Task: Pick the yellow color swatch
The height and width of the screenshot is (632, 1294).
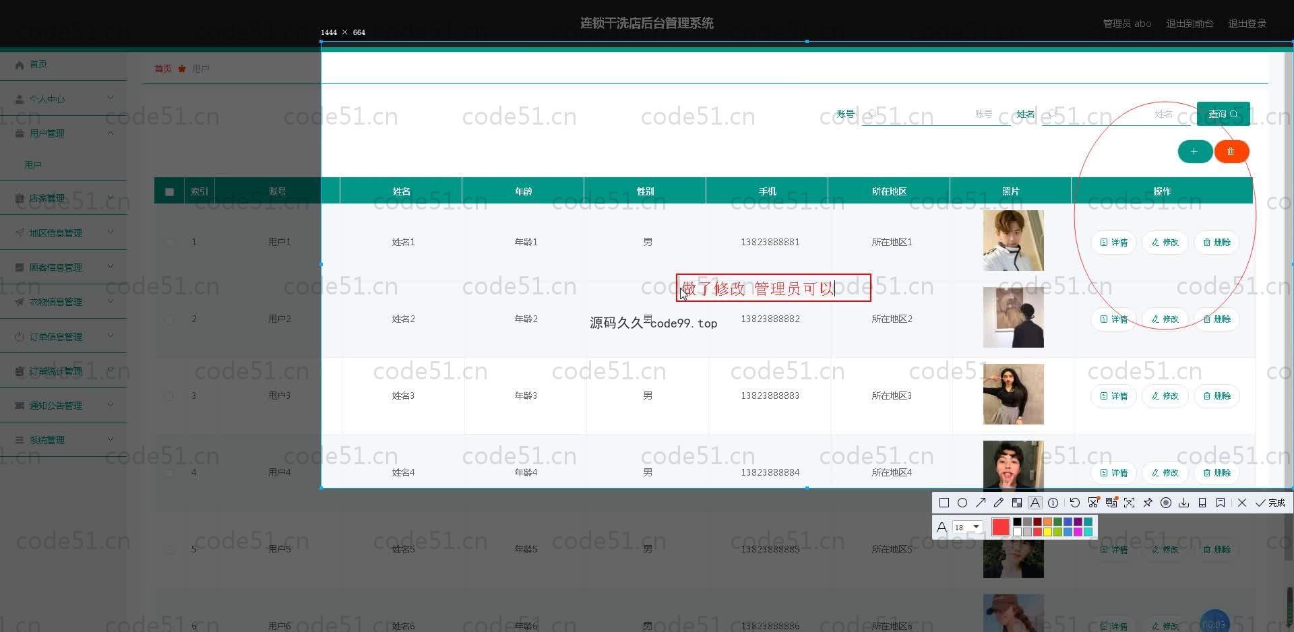Action: click(1047, 532)
